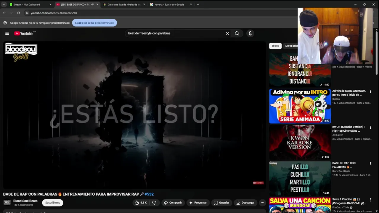Click the bloodsoul Beats logo overlay in video
Screen dimensions: 379x213
coord(21,52)
